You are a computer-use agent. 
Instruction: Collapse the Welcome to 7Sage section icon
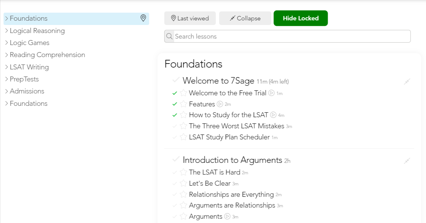[x=407, y=82]
